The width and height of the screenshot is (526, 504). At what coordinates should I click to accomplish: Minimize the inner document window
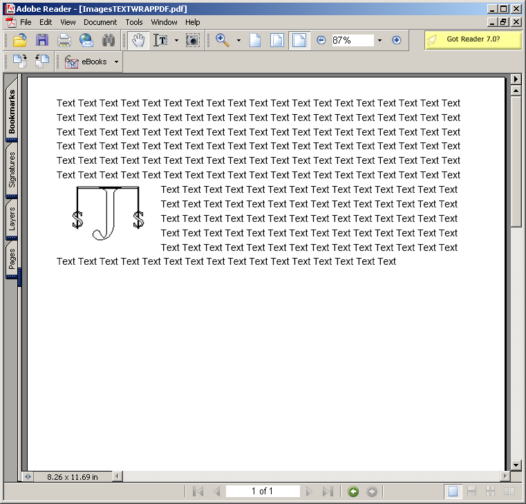492,22
